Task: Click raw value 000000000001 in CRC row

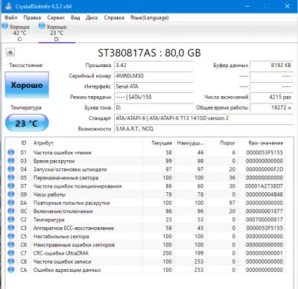Action: (264, 253)
